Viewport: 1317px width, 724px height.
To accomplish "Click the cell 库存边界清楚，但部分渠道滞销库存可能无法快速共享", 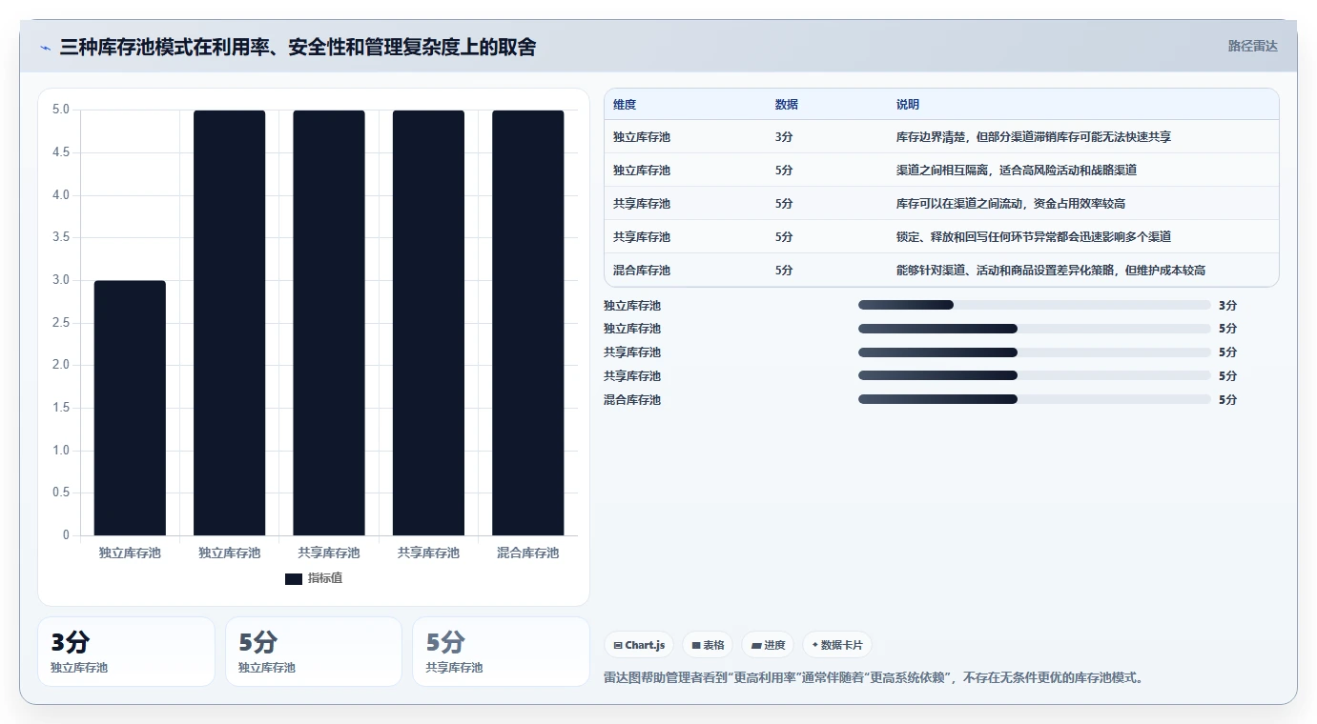I will point(1034,137).
